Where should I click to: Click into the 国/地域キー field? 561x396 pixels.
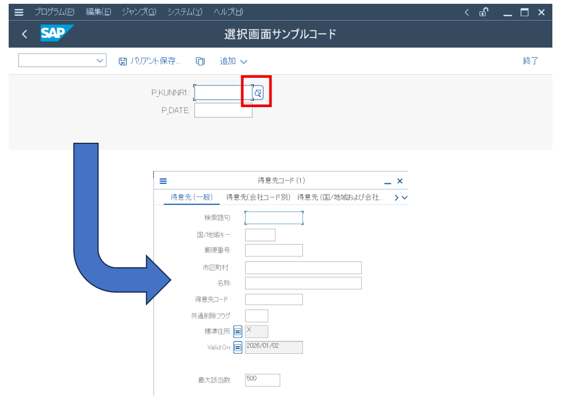pos(260,235)
